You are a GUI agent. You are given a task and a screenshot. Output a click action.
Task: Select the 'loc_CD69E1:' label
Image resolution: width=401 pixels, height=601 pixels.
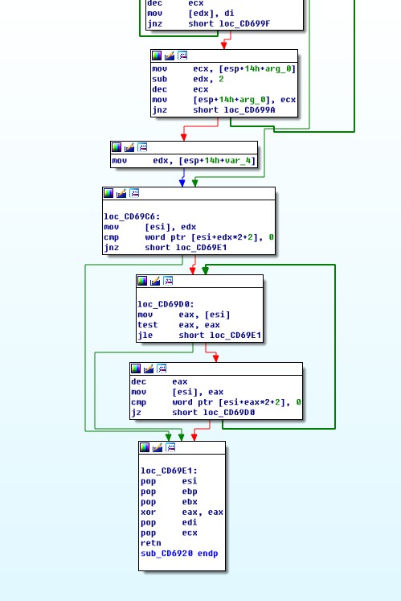point(169,471)
